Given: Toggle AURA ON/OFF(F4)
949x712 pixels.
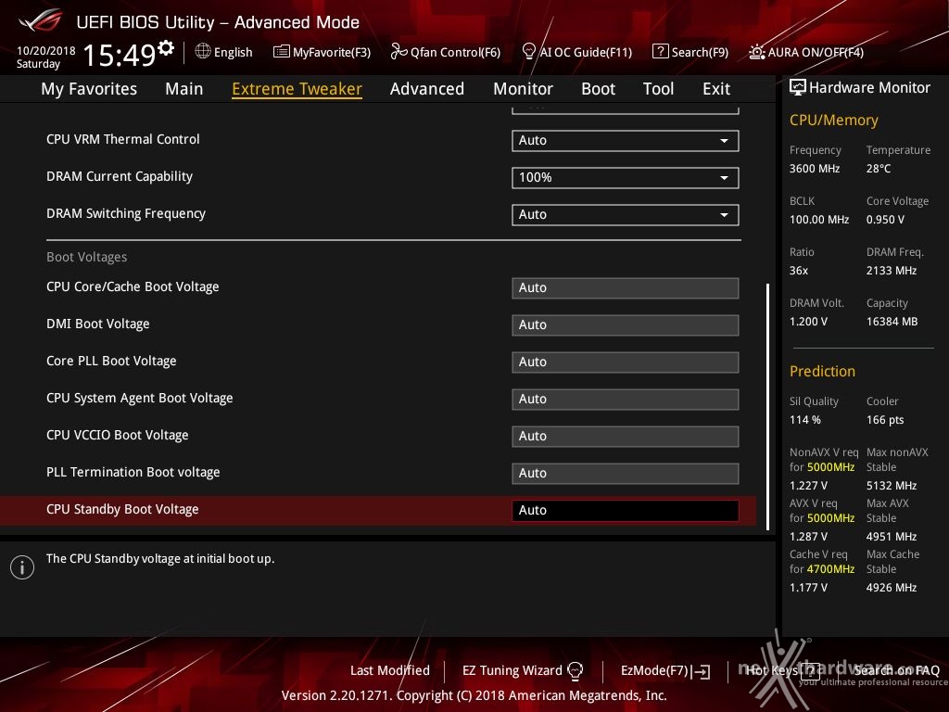Looking at the screenshot, I should (816, 52).
